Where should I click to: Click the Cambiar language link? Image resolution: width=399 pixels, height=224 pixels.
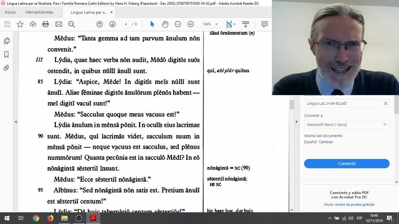pyautogui.click(x=326, y=142)
